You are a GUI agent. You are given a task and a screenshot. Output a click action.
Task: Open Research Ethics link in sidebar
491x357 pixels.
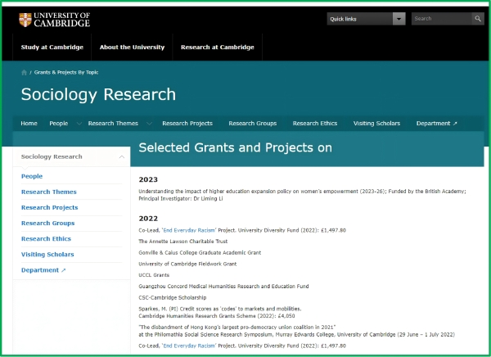pyautogui.click(x=46, y=239)
